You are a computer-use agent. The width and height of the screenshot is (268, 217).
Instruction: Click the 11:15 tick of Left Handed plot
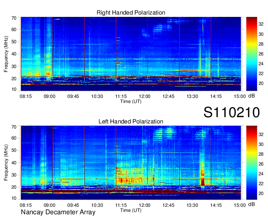click(121, 205)
